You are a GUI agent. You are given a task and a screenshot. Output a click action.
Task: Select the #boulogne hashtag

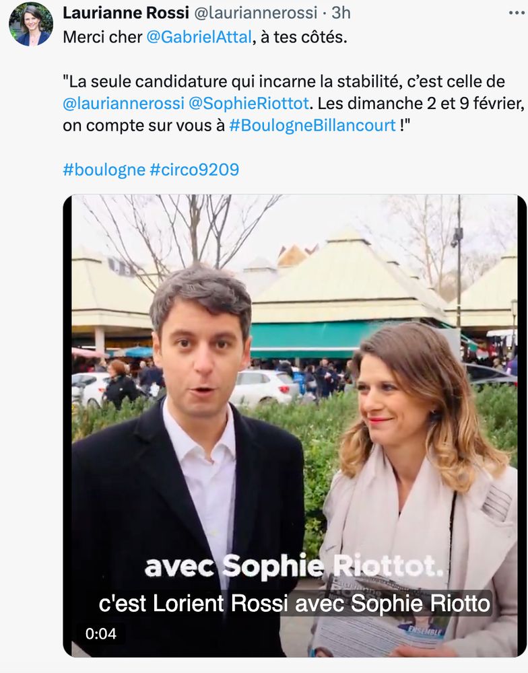pos(104,170)
